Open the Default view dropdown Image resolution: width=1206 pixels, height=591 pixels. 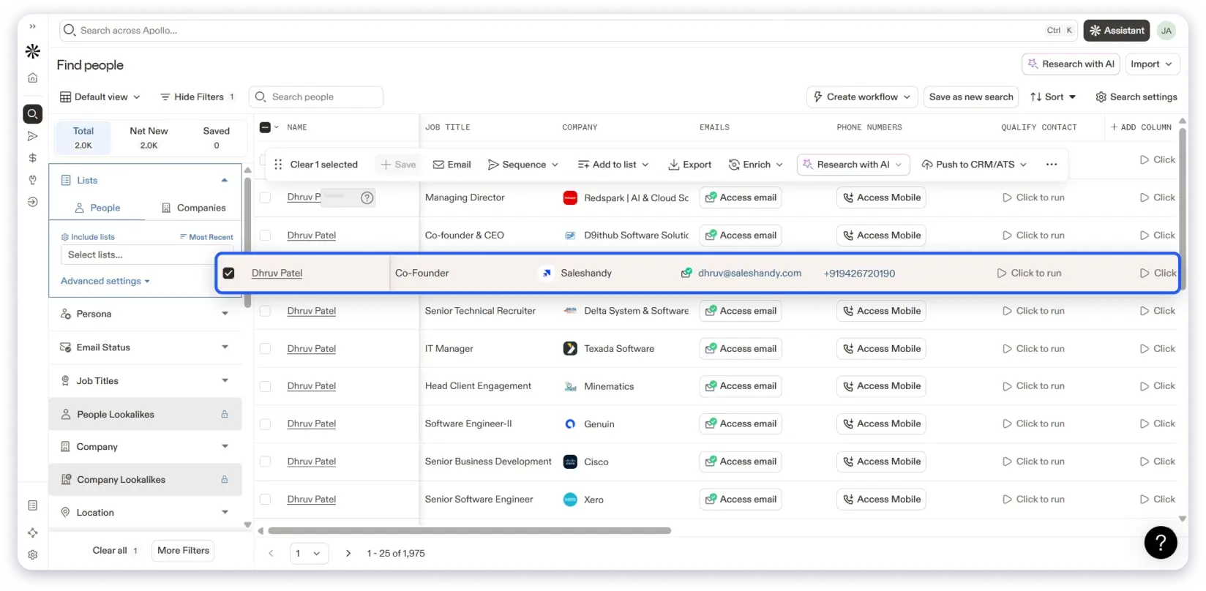point(100,97)
